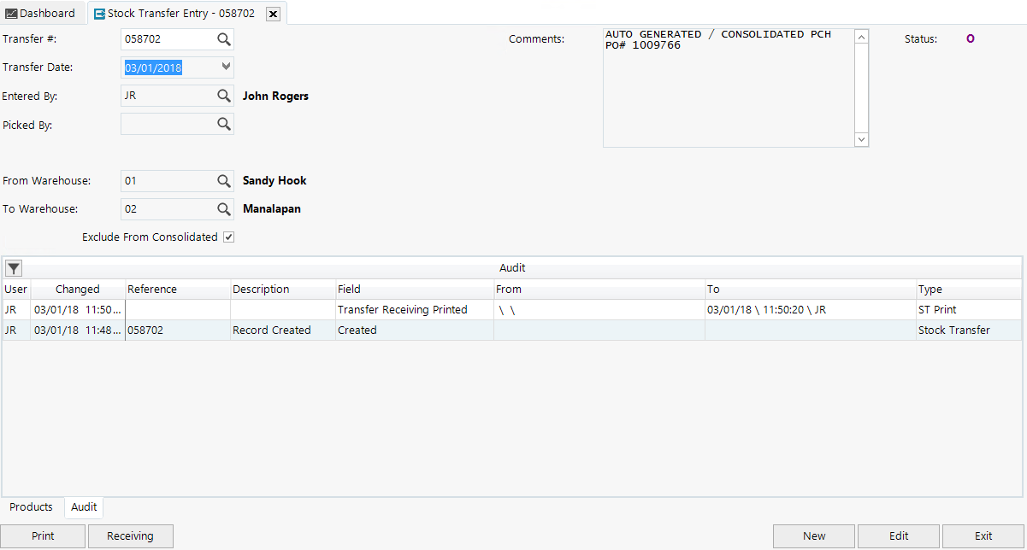Click the Comments scroll-up arrow

861,36
